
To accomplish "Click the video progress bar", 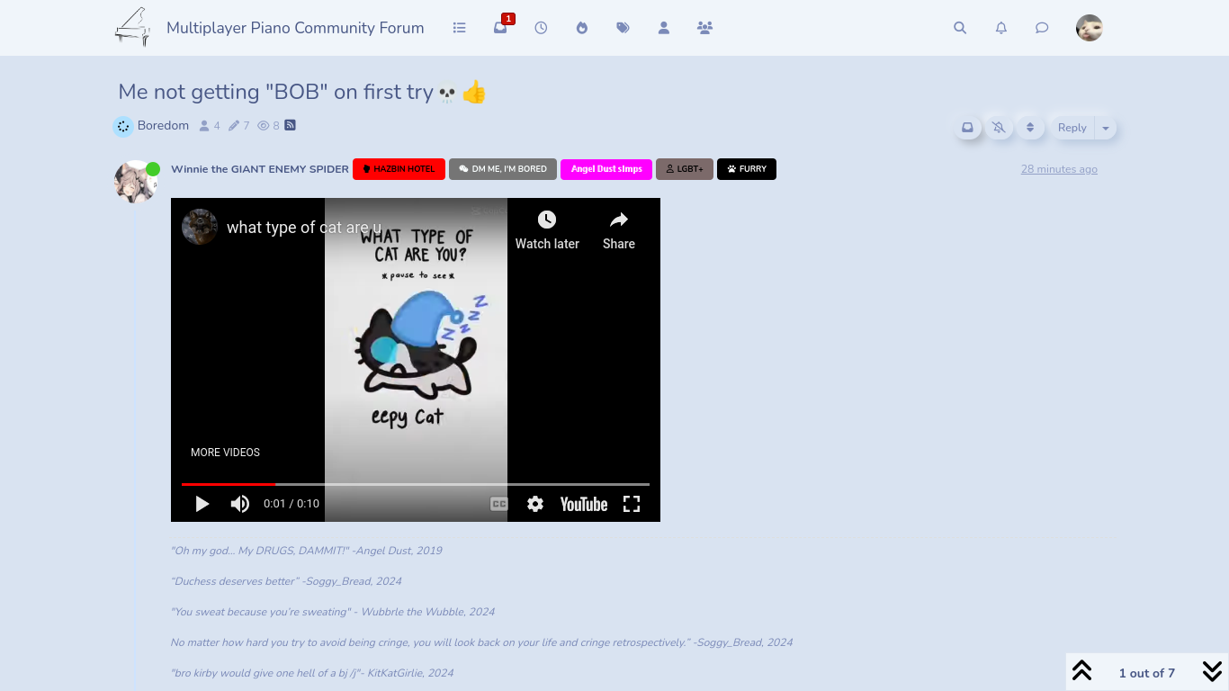I will click(416, 484).
